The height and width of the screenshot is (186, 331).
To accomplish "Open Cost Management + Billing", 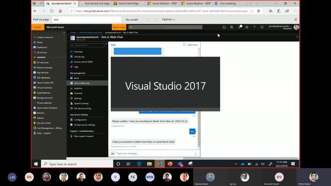I will pos(49,128).
